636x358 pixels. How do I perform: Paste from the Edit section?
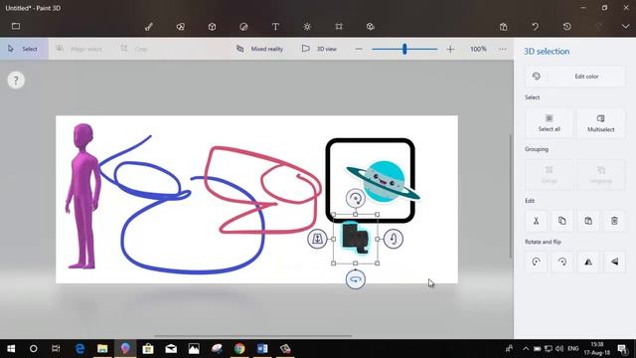588,221
